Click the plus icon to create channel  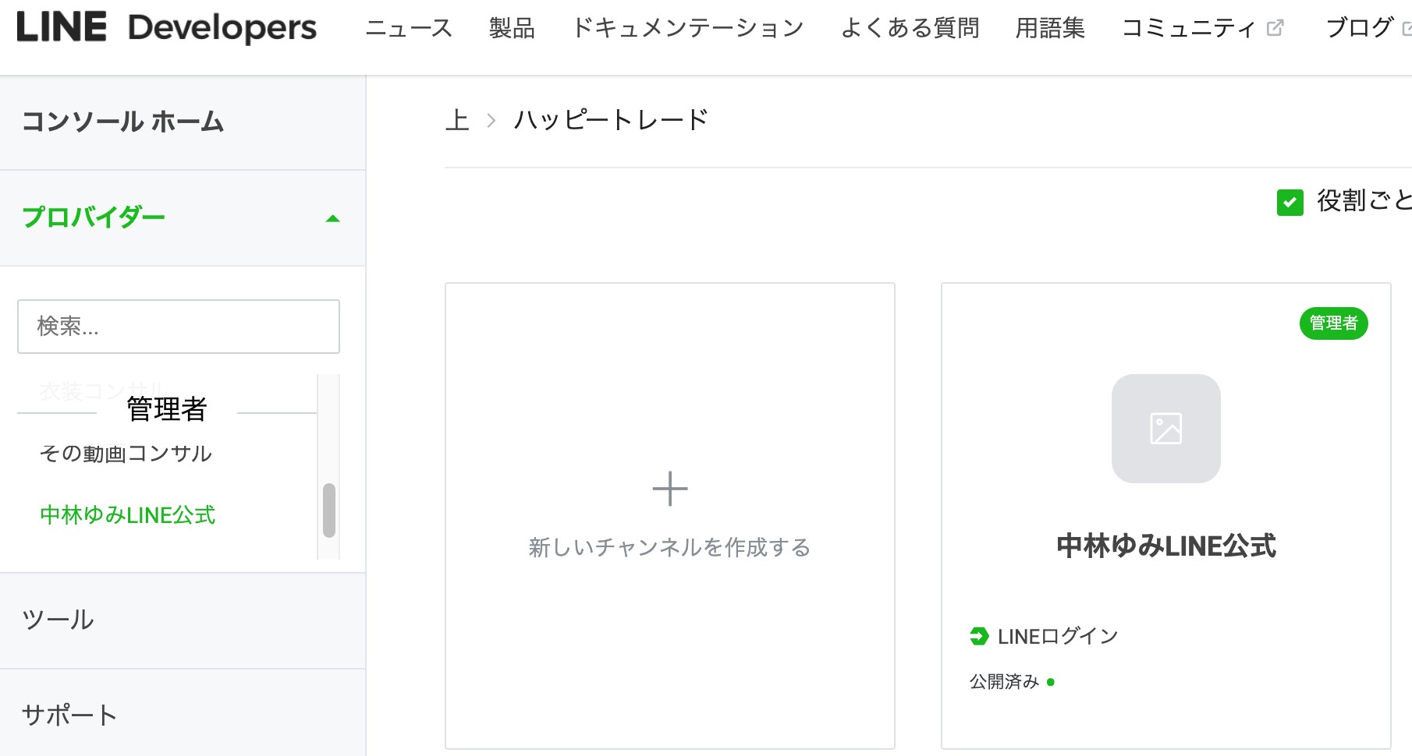670,489
